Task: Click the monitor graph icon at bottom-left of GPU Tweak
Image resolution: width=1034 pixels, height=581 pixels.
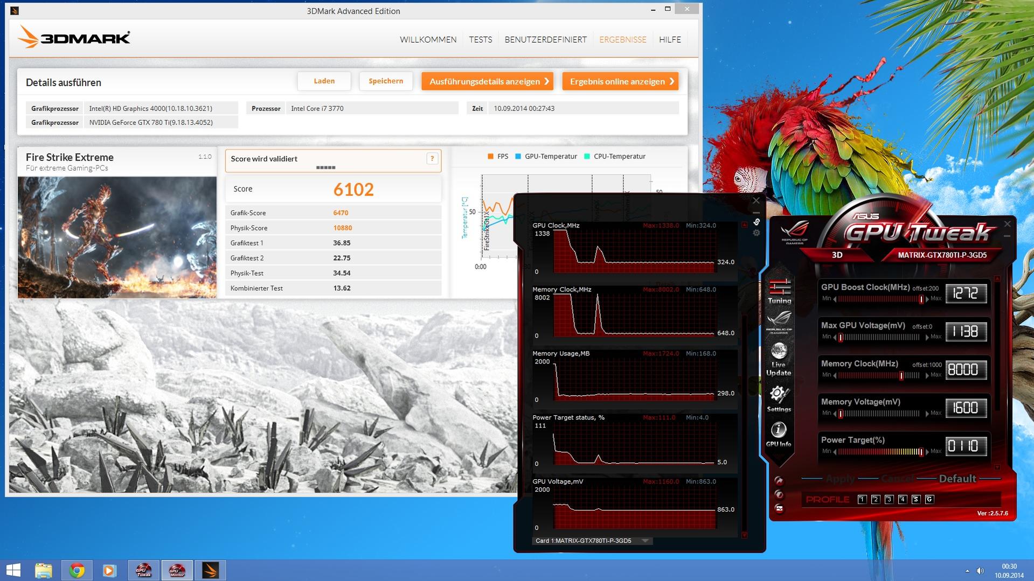Action: [779, 508]
